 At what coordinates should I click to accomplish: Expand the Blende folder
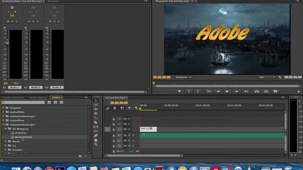point(6,141)
